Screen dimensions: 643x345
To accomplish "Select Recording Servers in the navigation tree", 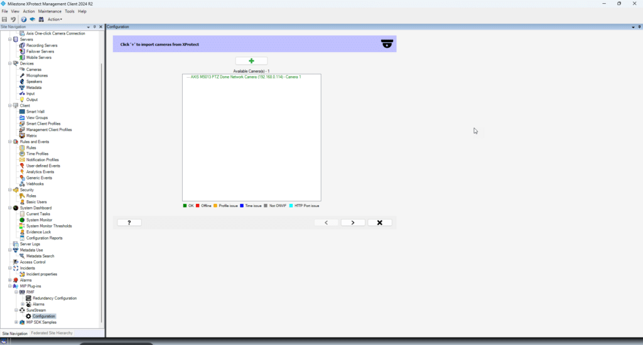I will (x=41, y=45).
